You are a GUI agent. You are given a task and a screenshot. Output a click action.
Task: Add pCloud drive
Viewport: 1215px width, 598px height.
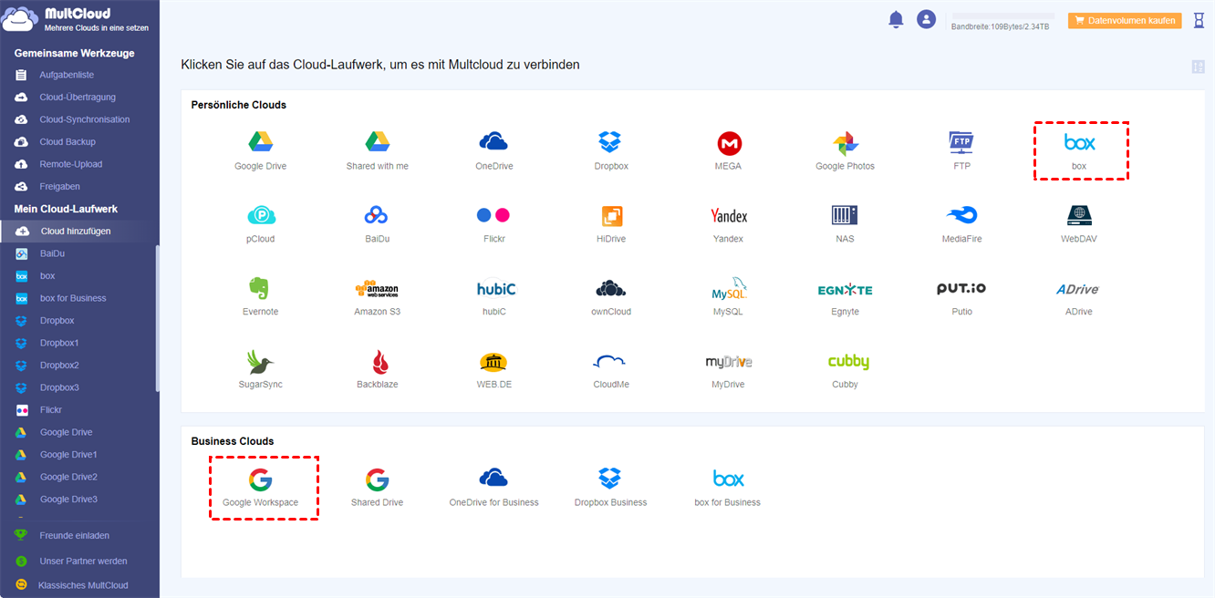[261, 224]
